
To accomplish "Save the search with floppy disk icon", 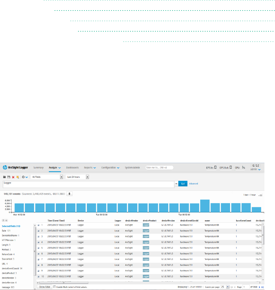I will 9,177.
